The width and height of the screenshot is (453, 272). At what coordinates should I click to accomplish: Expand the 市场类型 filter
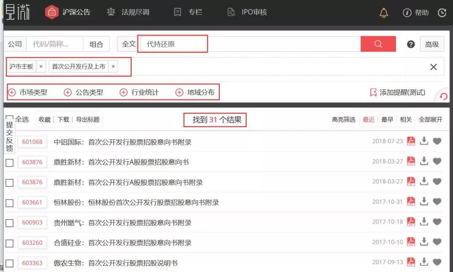(x=28, y=92)
